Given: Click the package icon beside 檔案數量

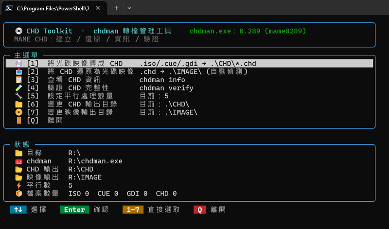Looking at the screenshot, I should 18,194.
